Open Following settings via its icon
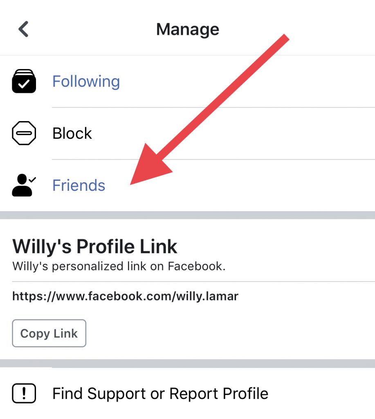The height and width of the screenshot is (419, 375). 24,81
